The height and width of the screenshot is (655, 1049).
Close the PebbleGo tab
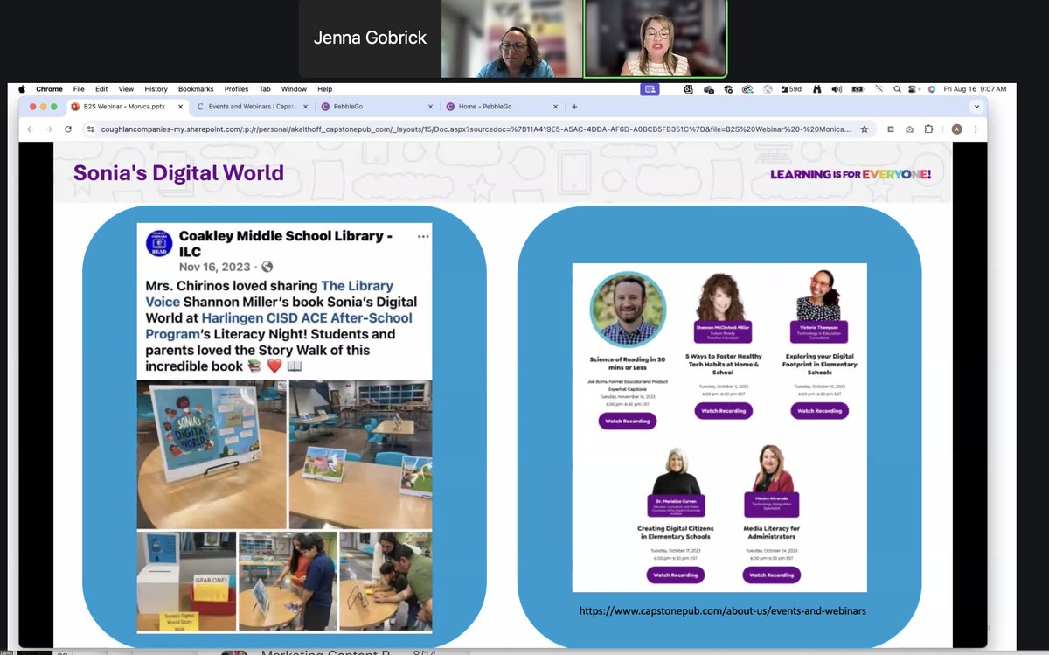[x=429, y=107]
